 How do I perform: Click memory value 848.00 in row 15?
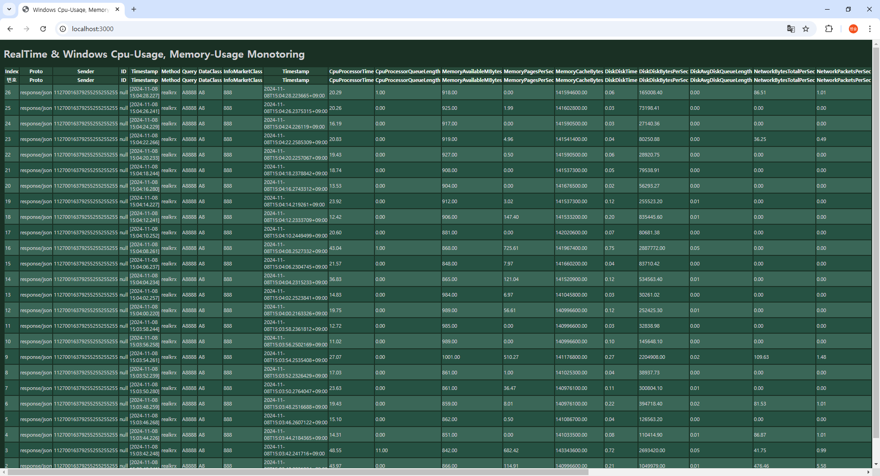pyautogui.click(x=450, y=264)
